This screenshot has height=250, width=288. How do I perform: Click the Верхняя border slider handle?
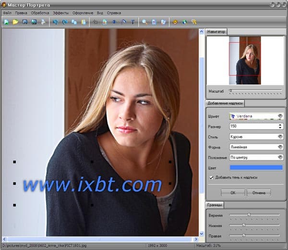pos(249,215)
